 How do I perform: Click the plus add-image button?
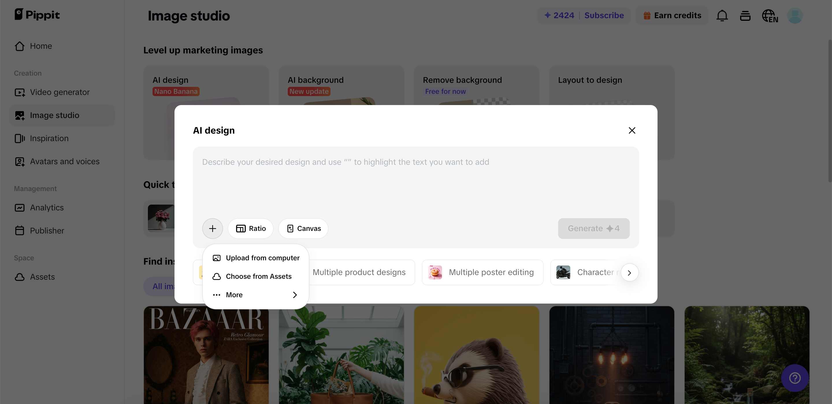[x=212, y=229]
